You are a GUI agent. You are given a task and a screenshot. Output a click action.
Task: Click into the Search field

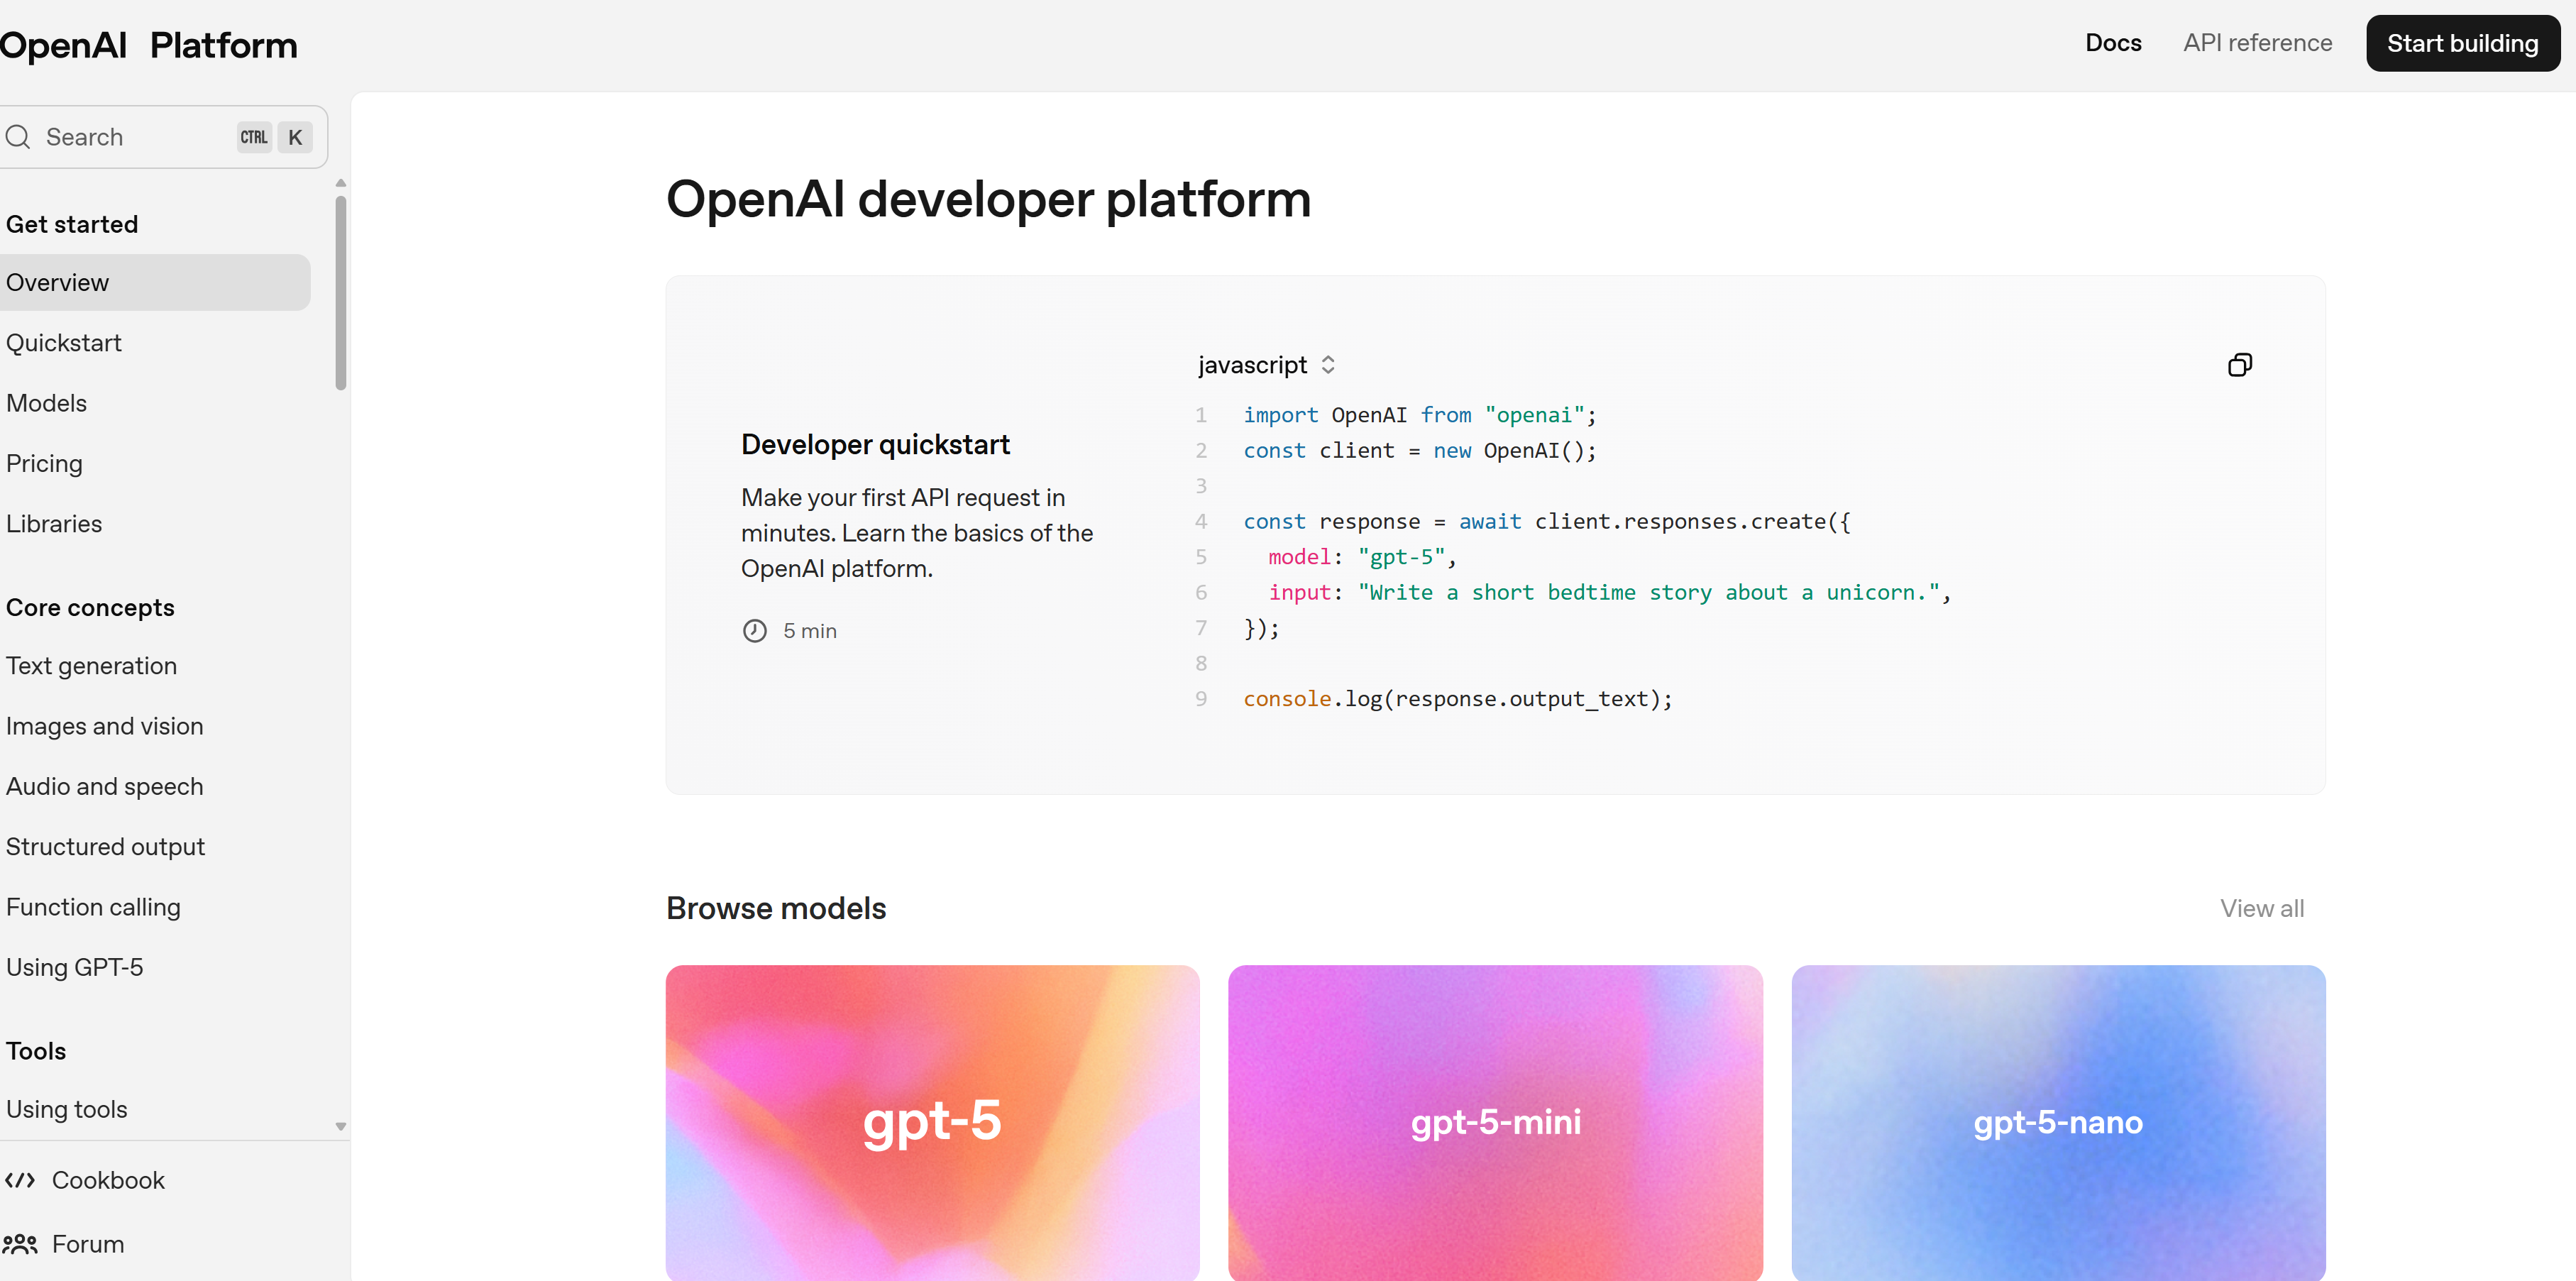(x=163, y=137)
